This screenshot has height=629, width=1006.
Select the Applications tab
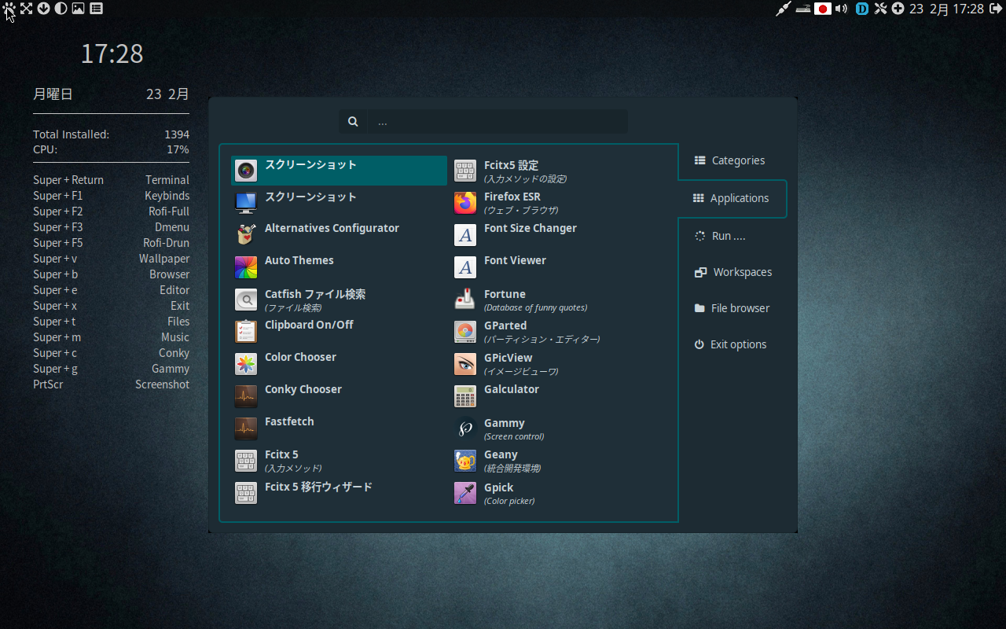coord(731,198)
